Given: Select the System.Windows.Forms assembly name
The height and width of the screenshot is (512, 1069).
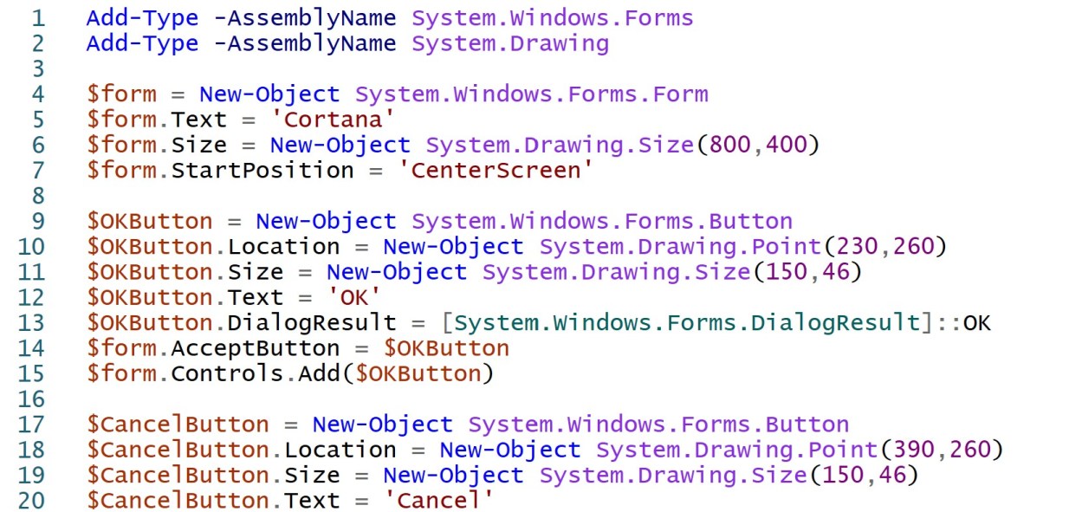Looking at the screenshot, I should [x=552, y=17].
